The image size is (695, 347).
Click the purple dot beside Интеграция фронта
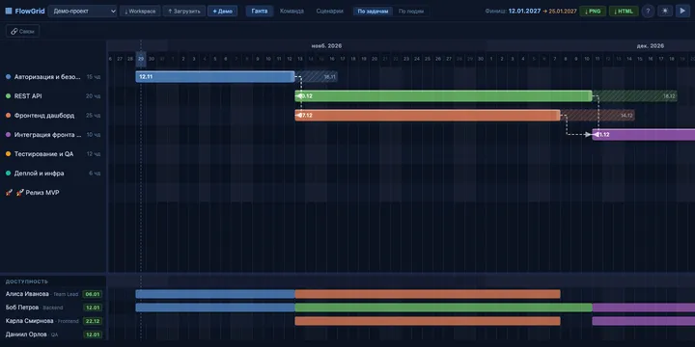pyautogui.click(x=8, y=135)
